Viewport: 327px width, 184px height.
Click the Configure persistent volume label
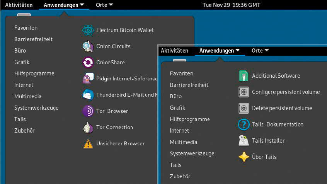tap(286, 92)
